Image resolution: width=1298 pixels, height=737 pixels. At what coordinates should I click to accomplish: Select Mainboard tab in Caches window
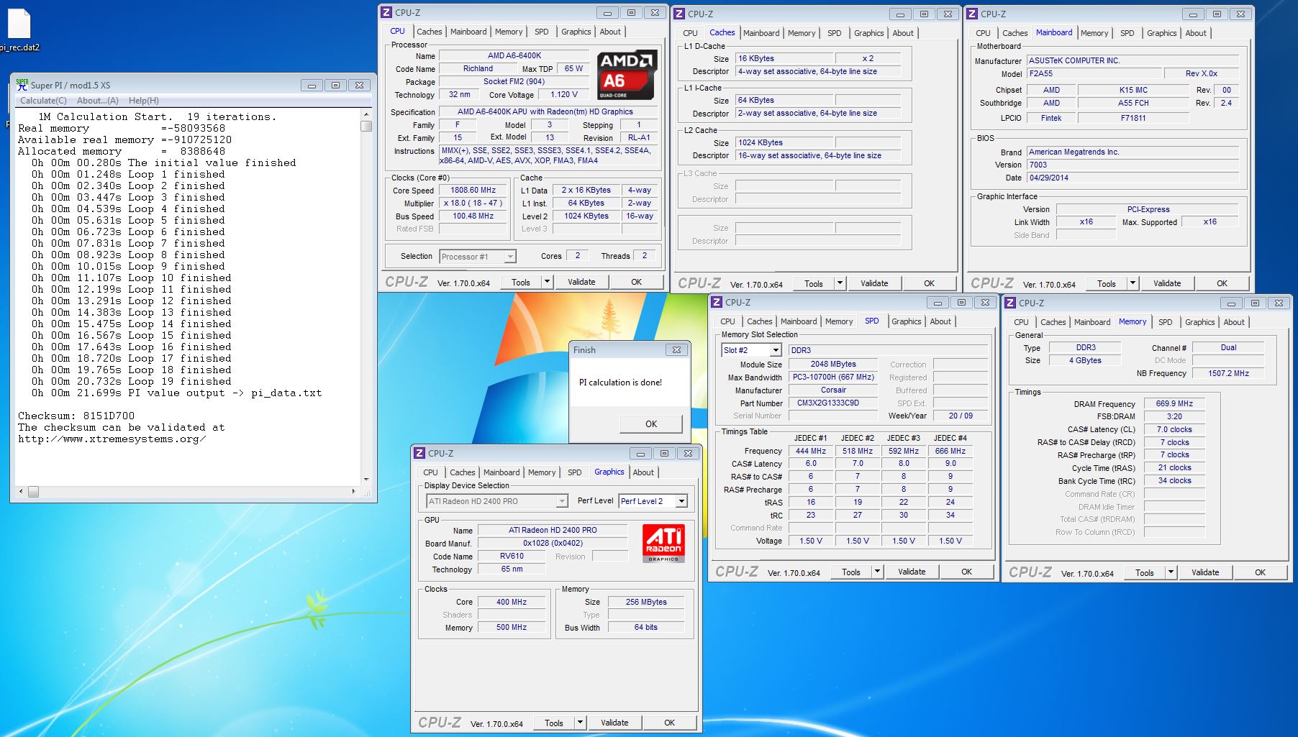(x=761, y=33)
